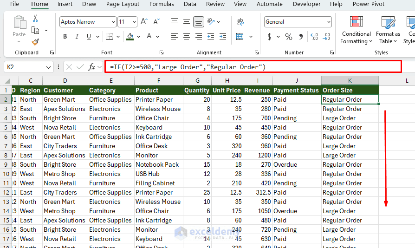Align text right
The image size is (415, 248).
point(199,37)
